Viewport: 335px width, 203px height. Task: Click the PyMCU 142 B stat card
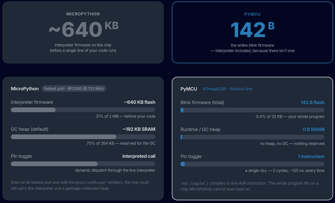point(252,32)
